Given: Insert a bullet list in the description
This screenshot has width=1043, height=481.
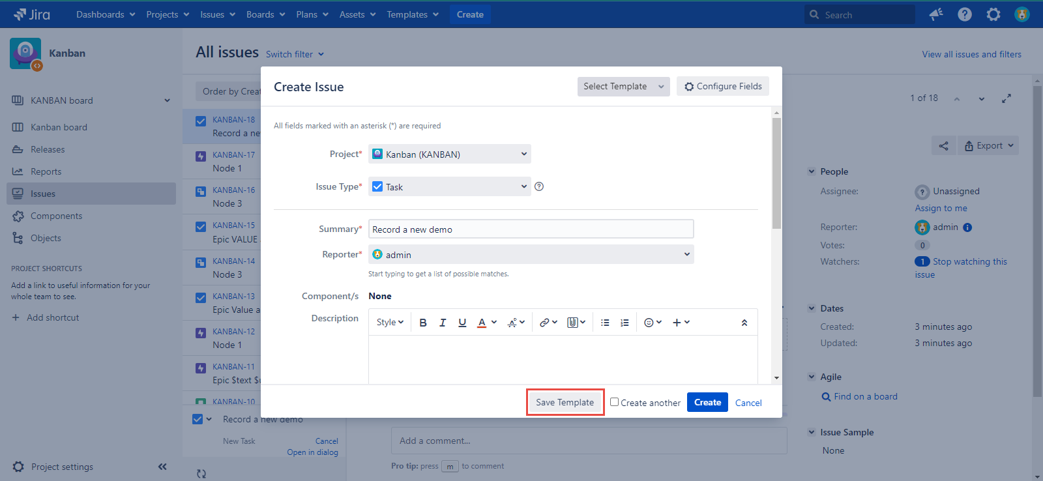Looking at the screenshot, I should pyautogui.click(x=605, y=323).
